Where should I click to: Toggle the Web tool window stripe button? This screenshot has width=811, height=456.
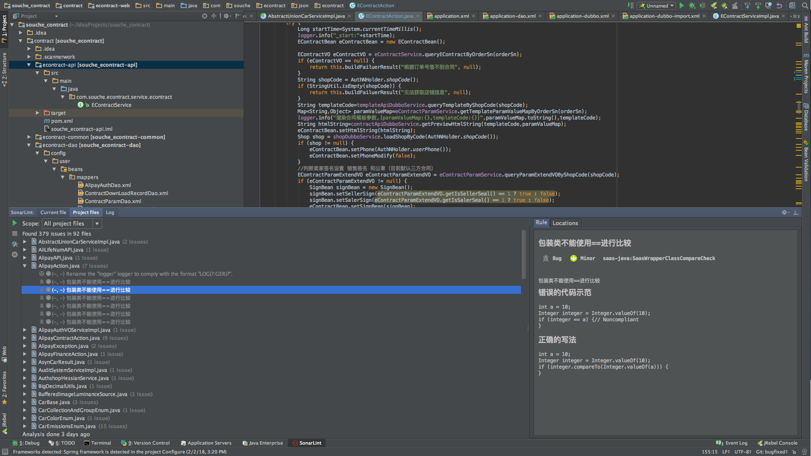point(4,355)
